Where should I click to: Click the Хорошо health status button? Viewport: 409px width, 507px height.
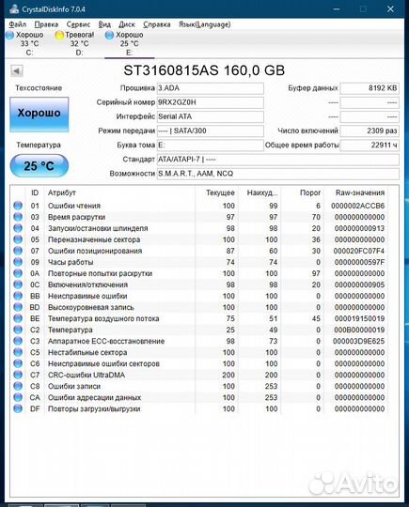point(39,115)
